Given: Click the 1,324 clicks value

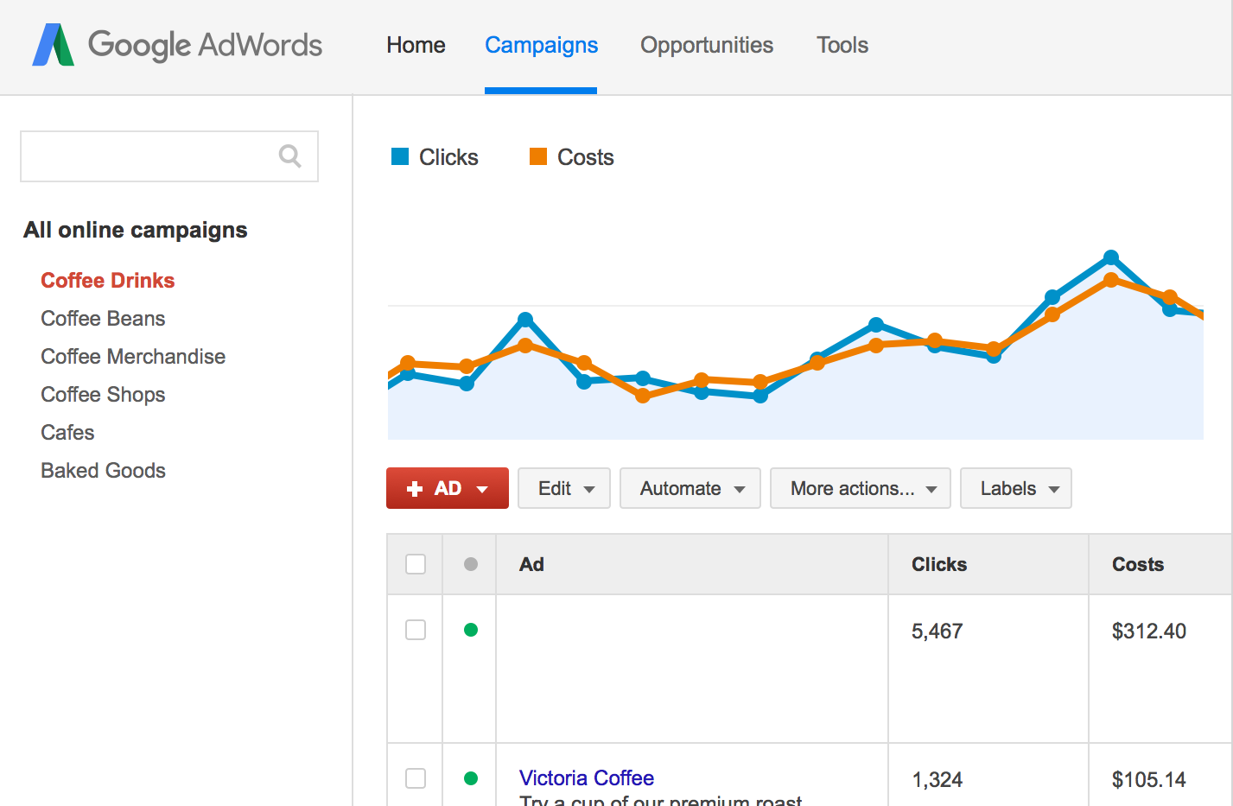Looking at the screenshot, I should (937, 780).
